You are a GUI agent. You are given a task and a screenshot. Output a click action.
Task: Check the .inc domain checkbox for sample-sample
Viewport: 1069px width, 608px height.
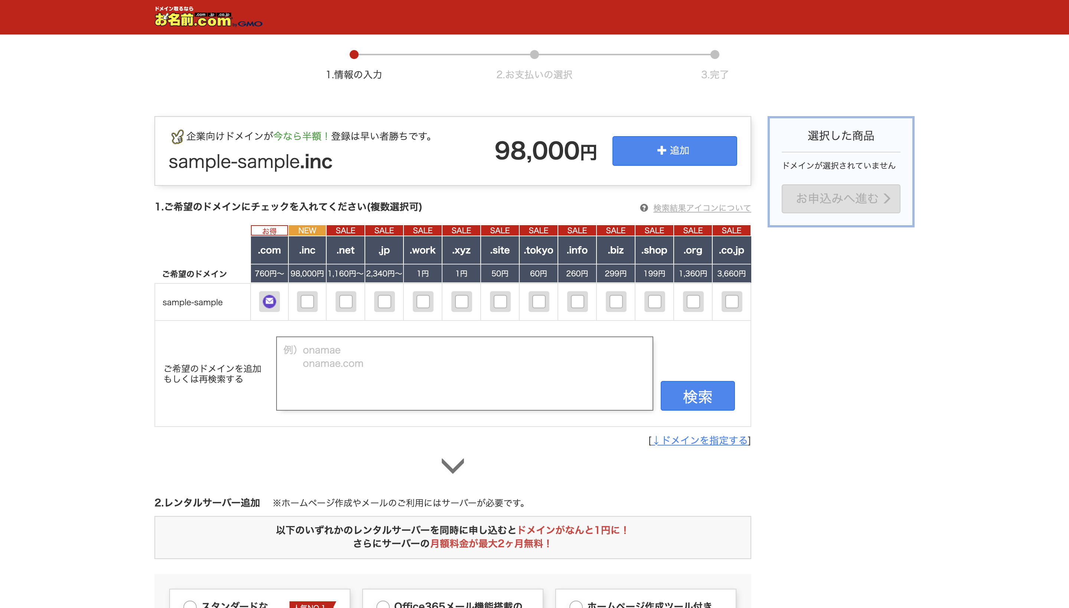(307, 302)
